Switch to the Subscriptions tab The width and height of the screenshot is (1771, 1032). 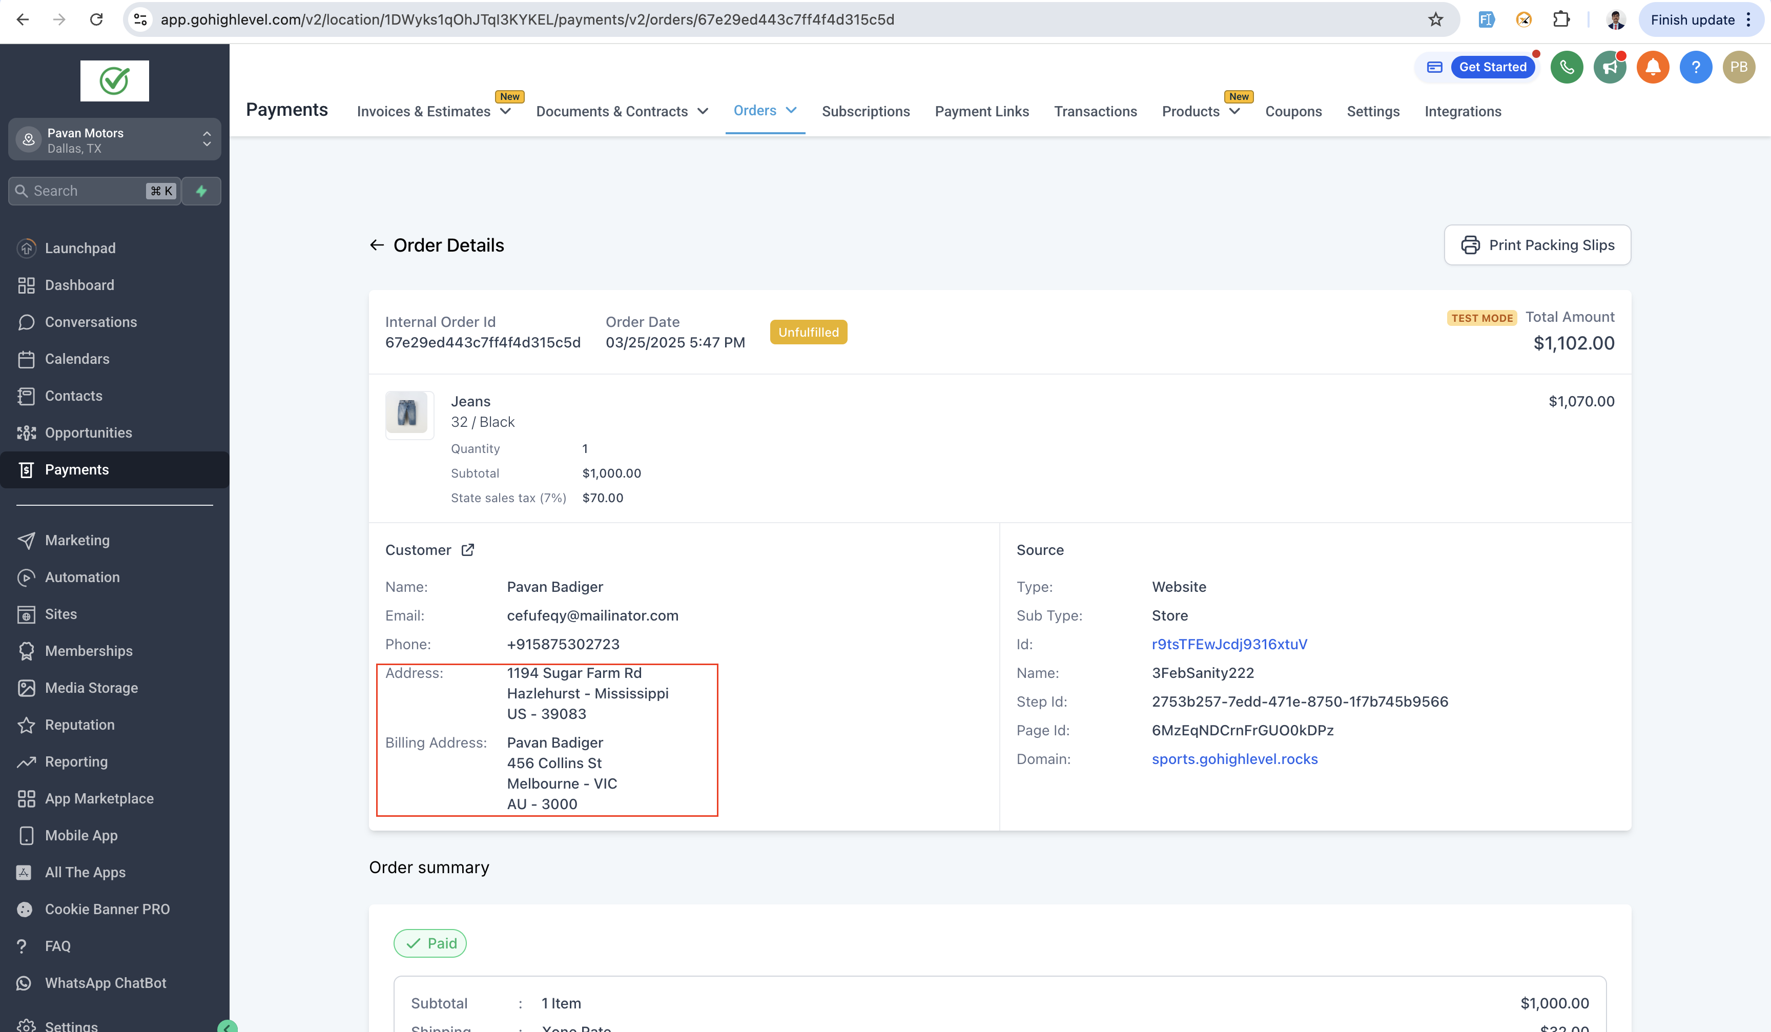pos(865,111)
